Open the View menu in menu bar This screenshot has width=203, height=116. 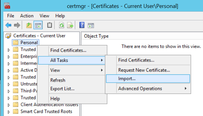(44, 16)
